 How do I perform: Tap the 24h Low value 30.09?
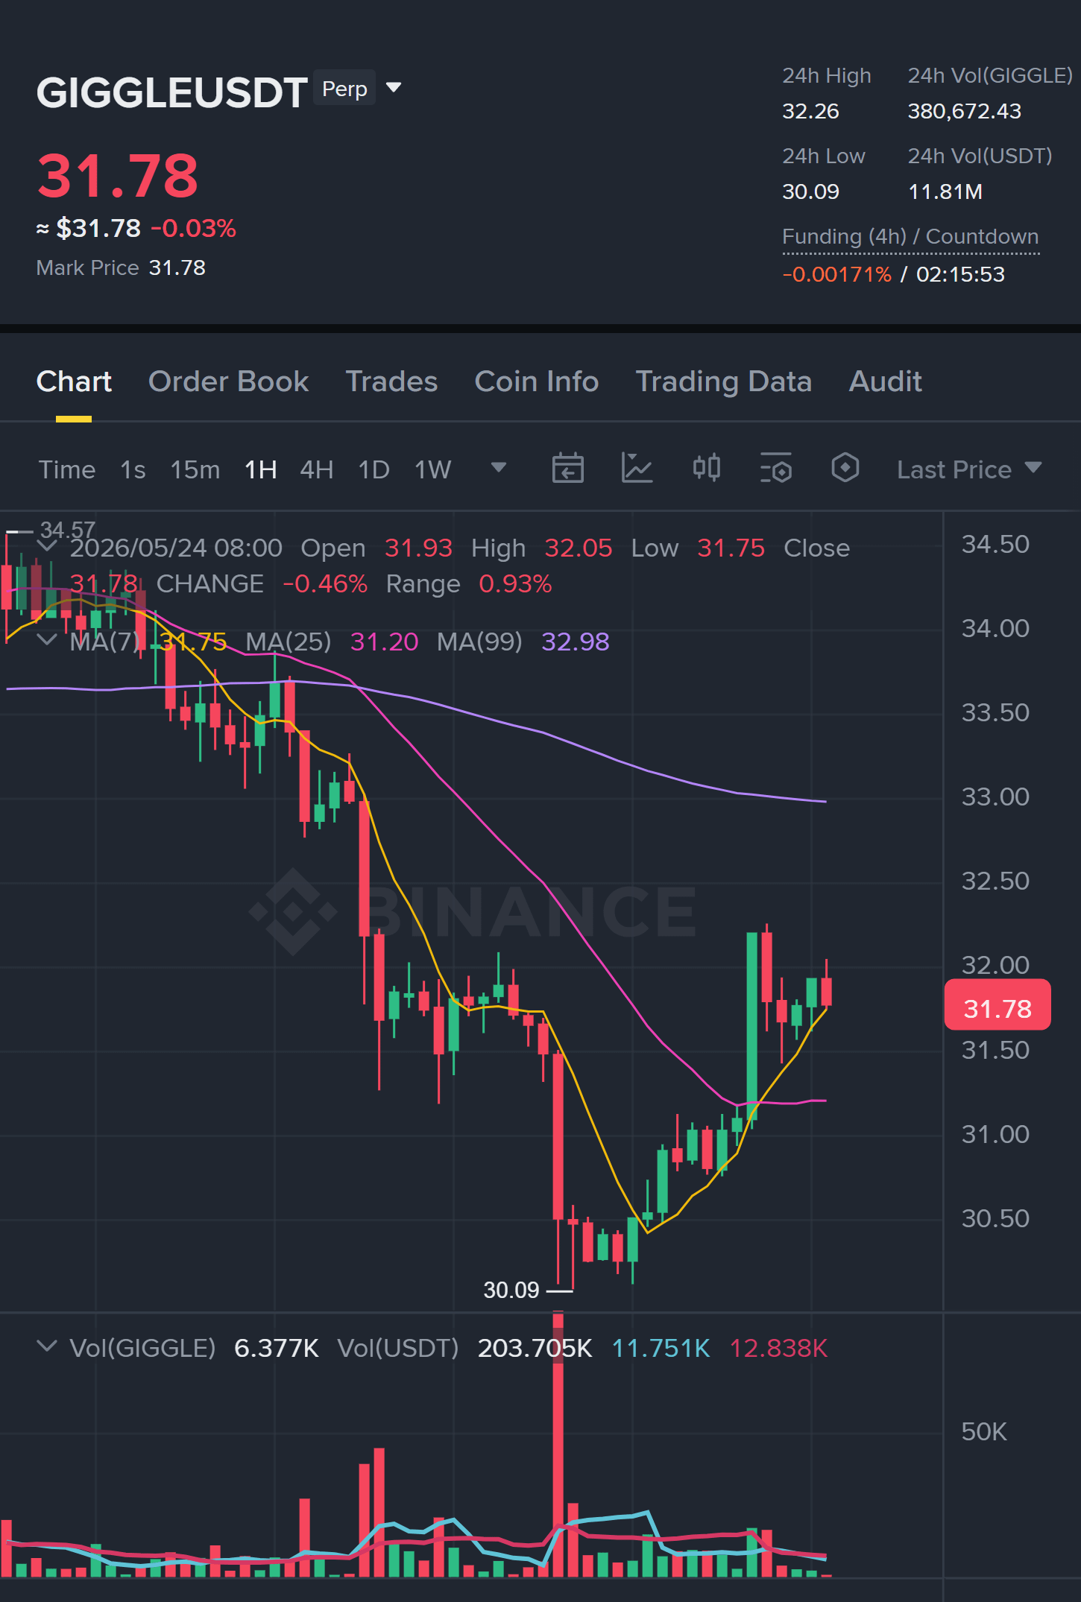(810, 191)
